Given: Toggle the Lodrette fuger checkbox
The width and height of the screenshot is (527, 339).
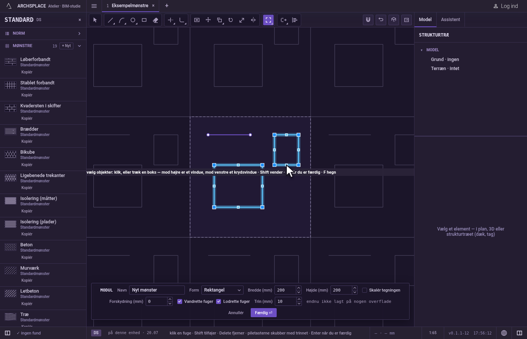Looking at the screenshot, I should click(218, 301).
